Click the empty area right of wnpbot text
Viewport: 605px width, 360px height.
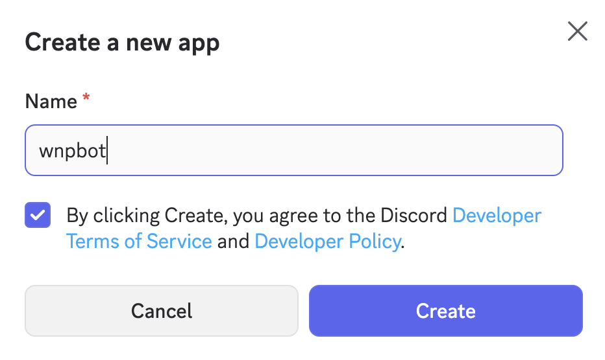pyautogui.click(x=338, y=150)
